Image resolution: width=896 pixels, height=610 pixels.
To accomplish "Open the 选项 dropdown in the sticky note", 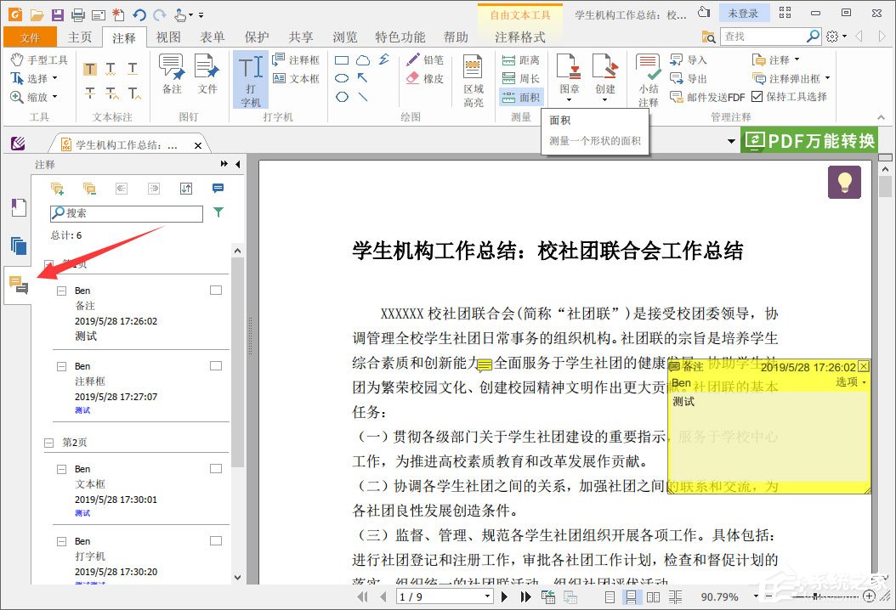I will click(848, 384).
